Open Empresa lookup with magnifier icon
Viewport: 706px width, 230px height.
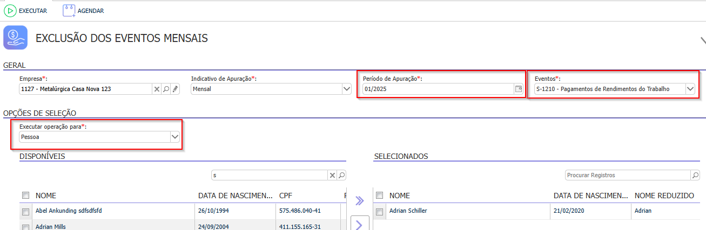click(166, 89)
